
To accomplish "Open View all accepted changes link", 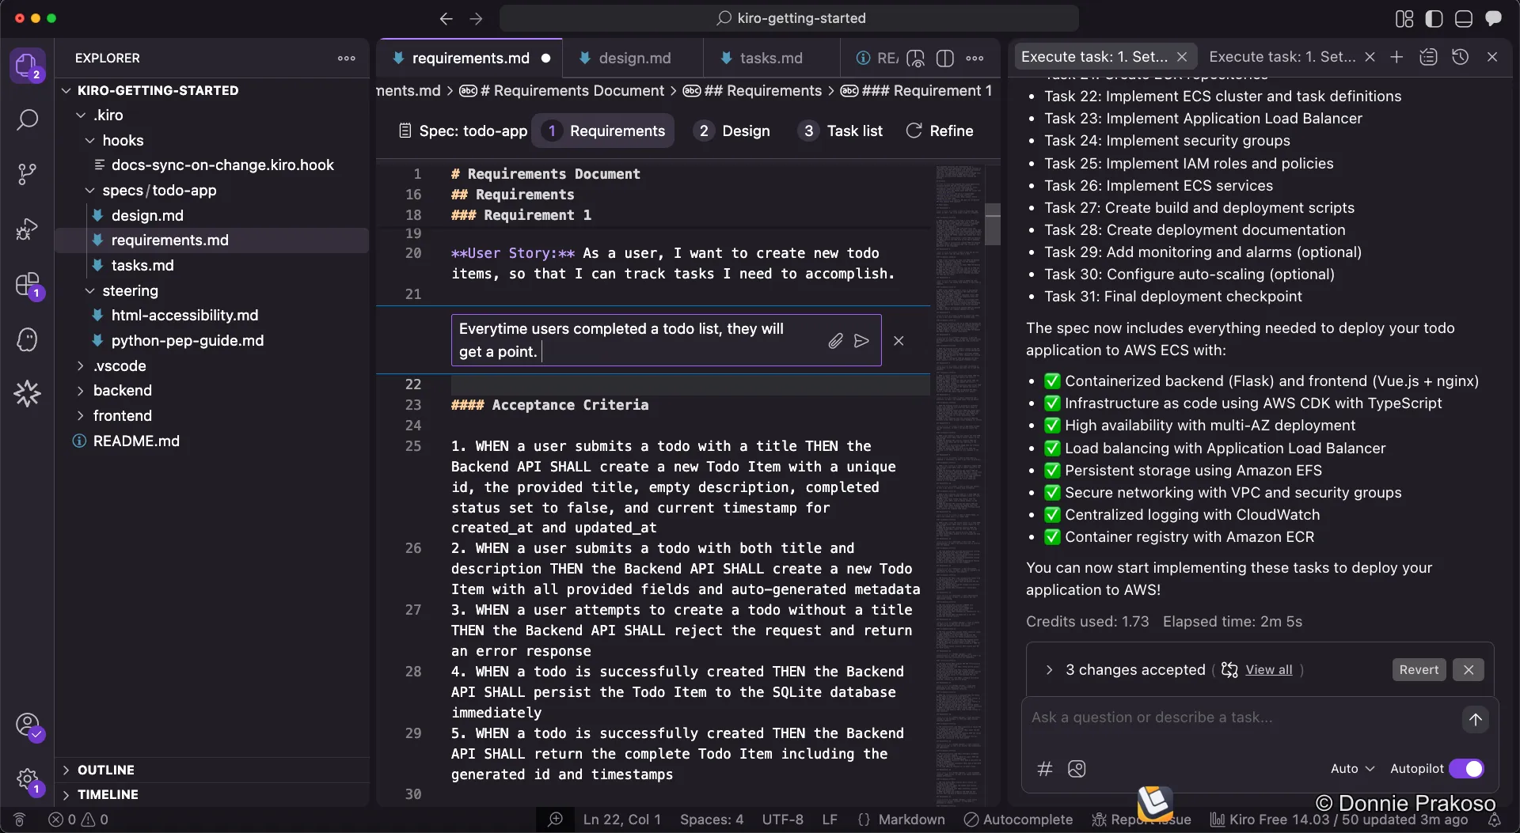I will point(1267,669).
